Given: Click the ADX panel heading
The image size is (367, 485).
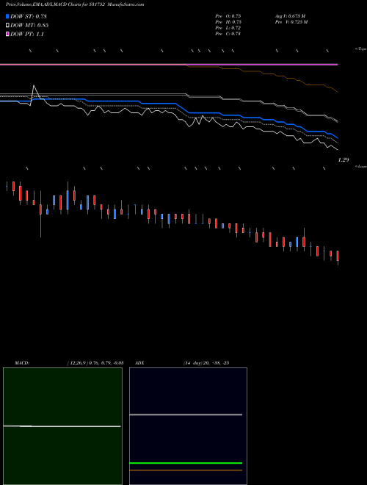Looking at the screenshot, I should (x=139, y=363).
